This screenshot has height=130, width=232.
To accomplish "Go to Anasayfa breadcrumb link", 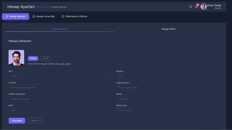I will tap(42, 7).
